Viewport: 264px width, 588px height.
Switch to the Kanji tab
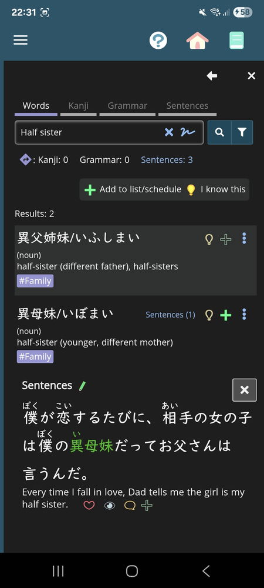(79, 106)
